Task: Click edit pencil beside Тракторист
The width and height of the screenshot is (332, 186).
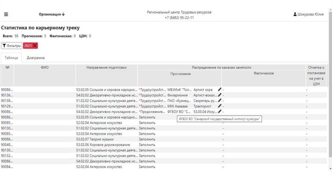Action: click(x=219, y=106)
